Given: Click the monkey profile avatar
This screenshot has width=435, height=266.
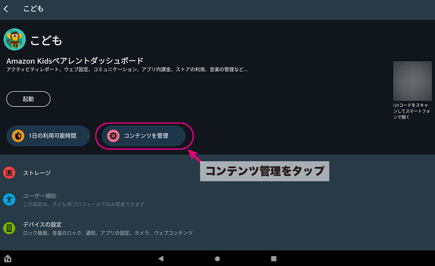Looking at the screenshot, I should (15, 40).
